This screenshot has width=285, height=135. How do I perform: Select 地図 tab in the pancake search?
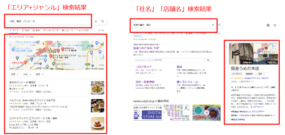click(26, 30)
